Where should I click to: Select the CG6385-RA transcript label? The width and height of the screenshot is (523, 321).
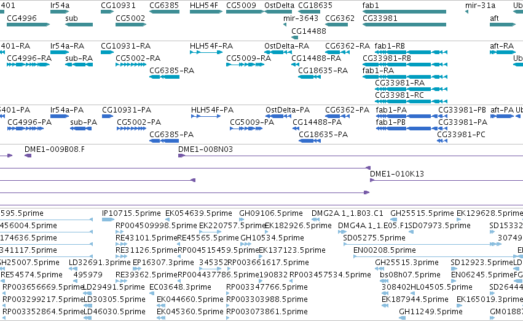coord(172,70)
